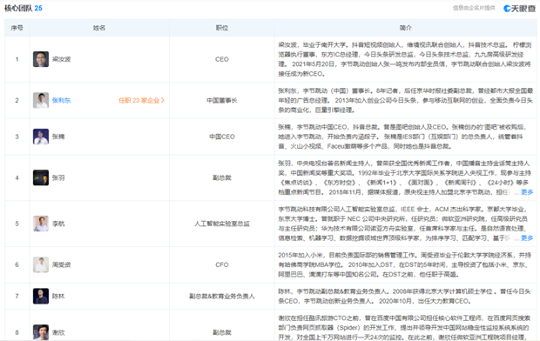540x341 pixels.
Task: Open 李航's profile photo
Action: tap(41, 224)
